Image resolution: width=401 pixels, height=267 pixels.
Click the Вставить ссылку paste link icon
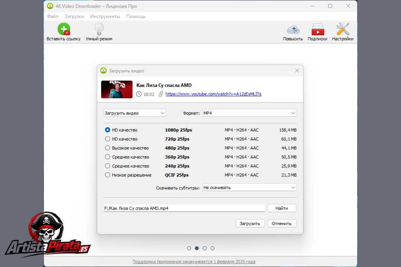(x=64, y=29)
